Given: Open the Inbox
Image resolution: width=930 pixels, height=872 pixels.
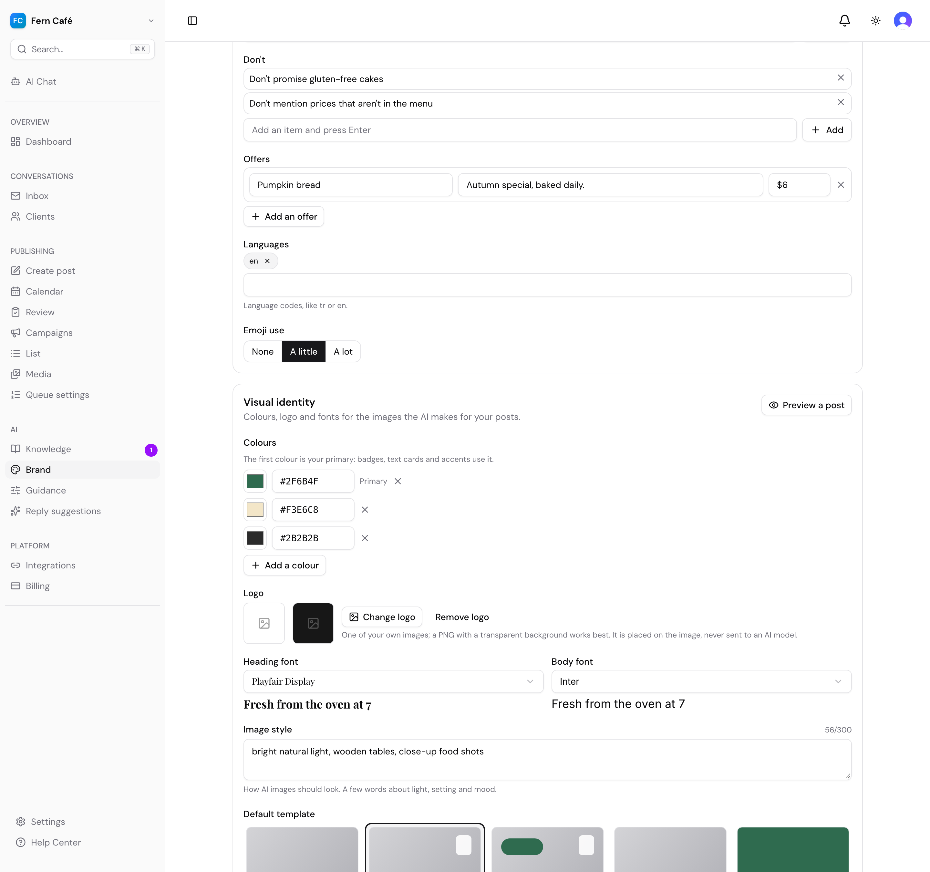Looking at the screenshot, I should tap(82, 195).
